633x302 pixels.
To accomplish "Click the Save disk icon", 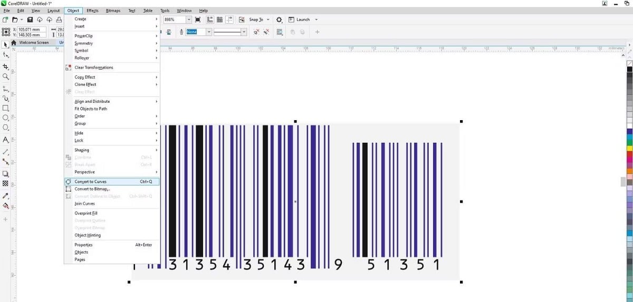I will [x=30, y=20].
